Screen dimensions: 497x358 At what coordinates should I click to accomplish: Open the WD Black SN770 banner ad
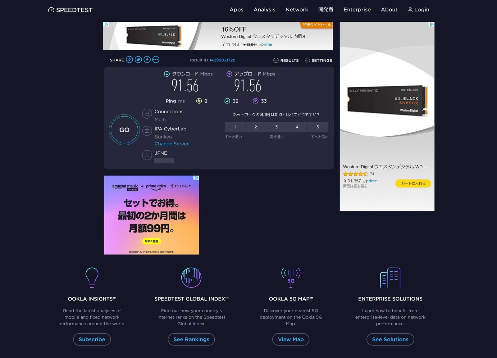coord(218,36)
